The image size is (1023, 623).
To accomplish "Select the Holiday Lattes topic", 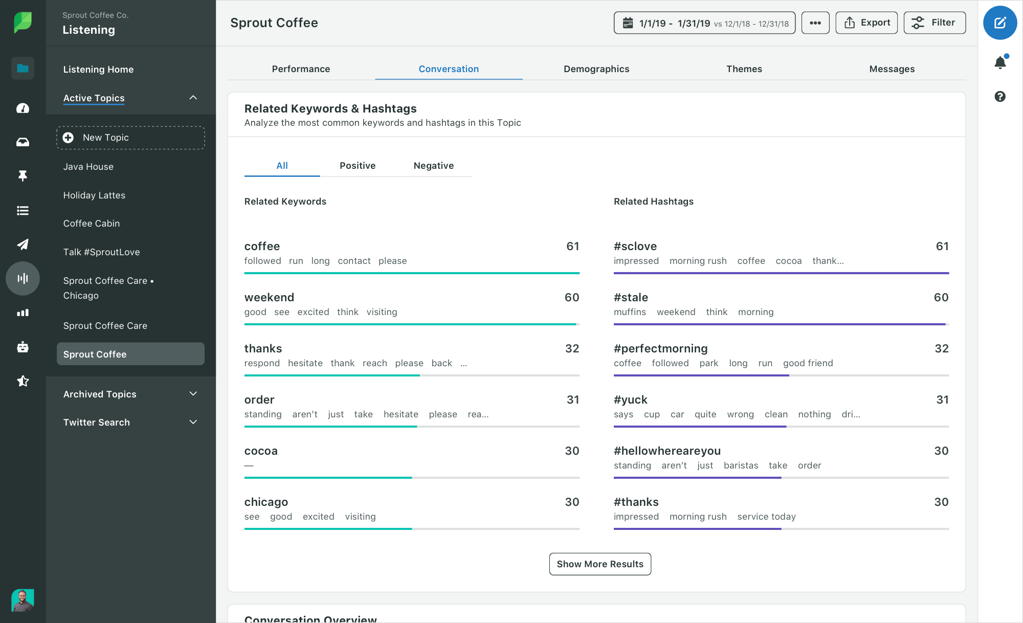I will (x=94, y=195).
